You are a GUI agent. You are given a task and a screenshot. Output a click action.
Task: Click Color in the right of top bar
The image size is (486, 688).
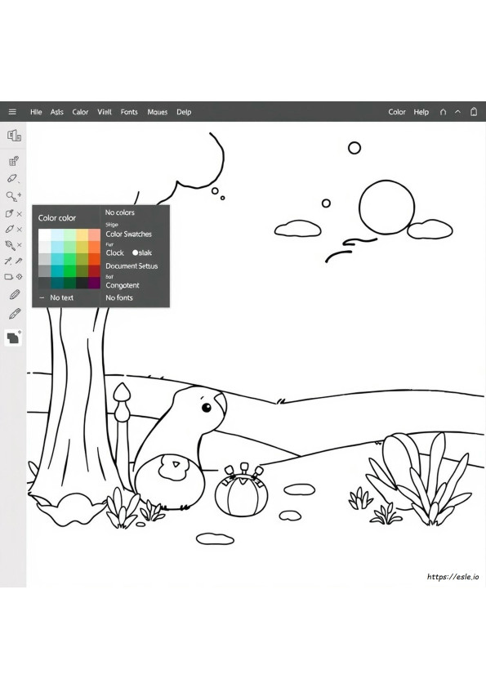pyautogui.click(x=397, y=112)
